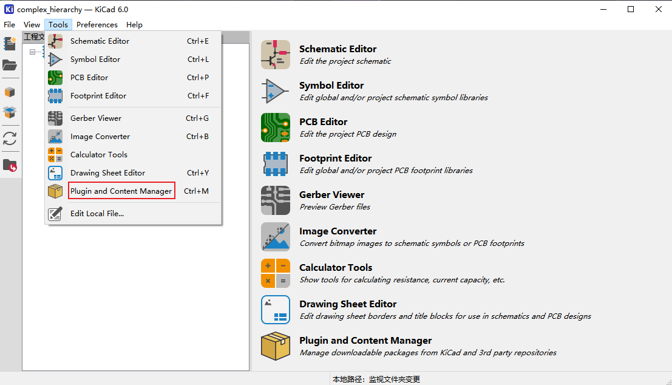Click the New Project icon in left toolbar
This screenshot has width=672, height=385.
point(10,44)
